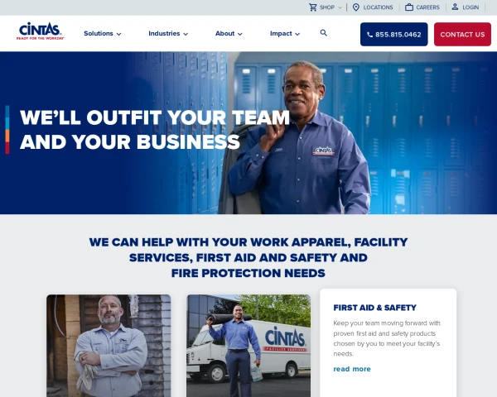Select the Cintas delivery van photo card
The height and width of the screenshot is (397, 497).
[x=248, y=346]
